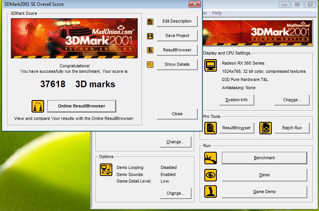Click the Radeon RX 560 Series text
This screenshot has height=211, width=319.
point(243,63)
